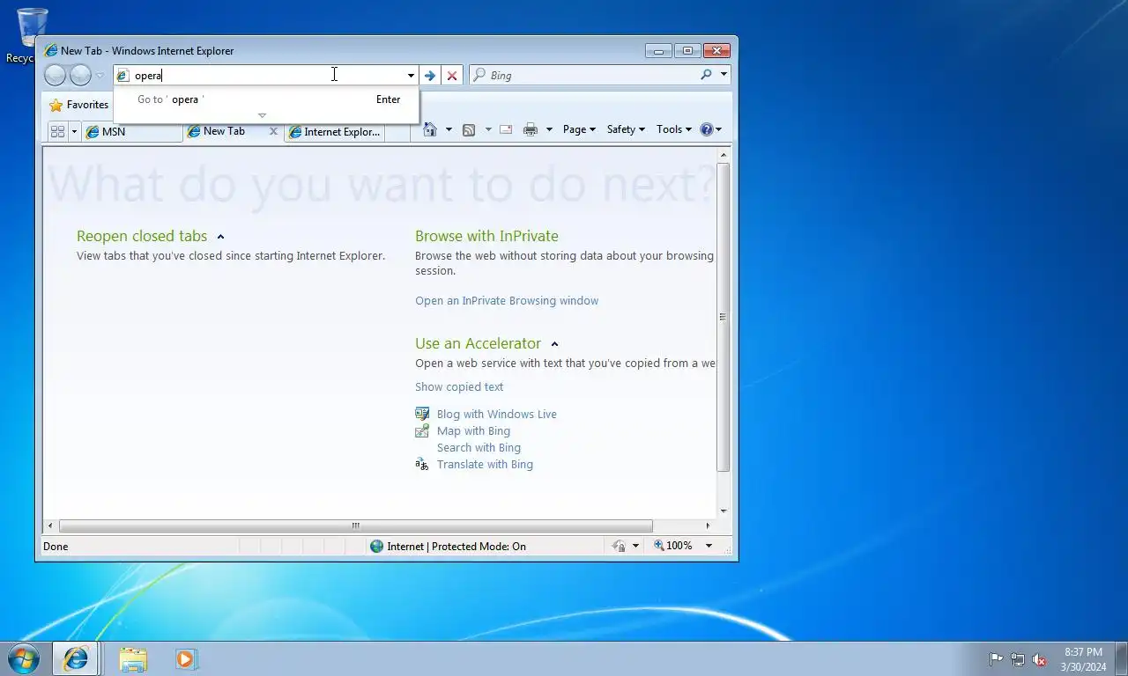Switch to the New Tab tab
The image size is (1128, 676).
[x=225, y=131]
